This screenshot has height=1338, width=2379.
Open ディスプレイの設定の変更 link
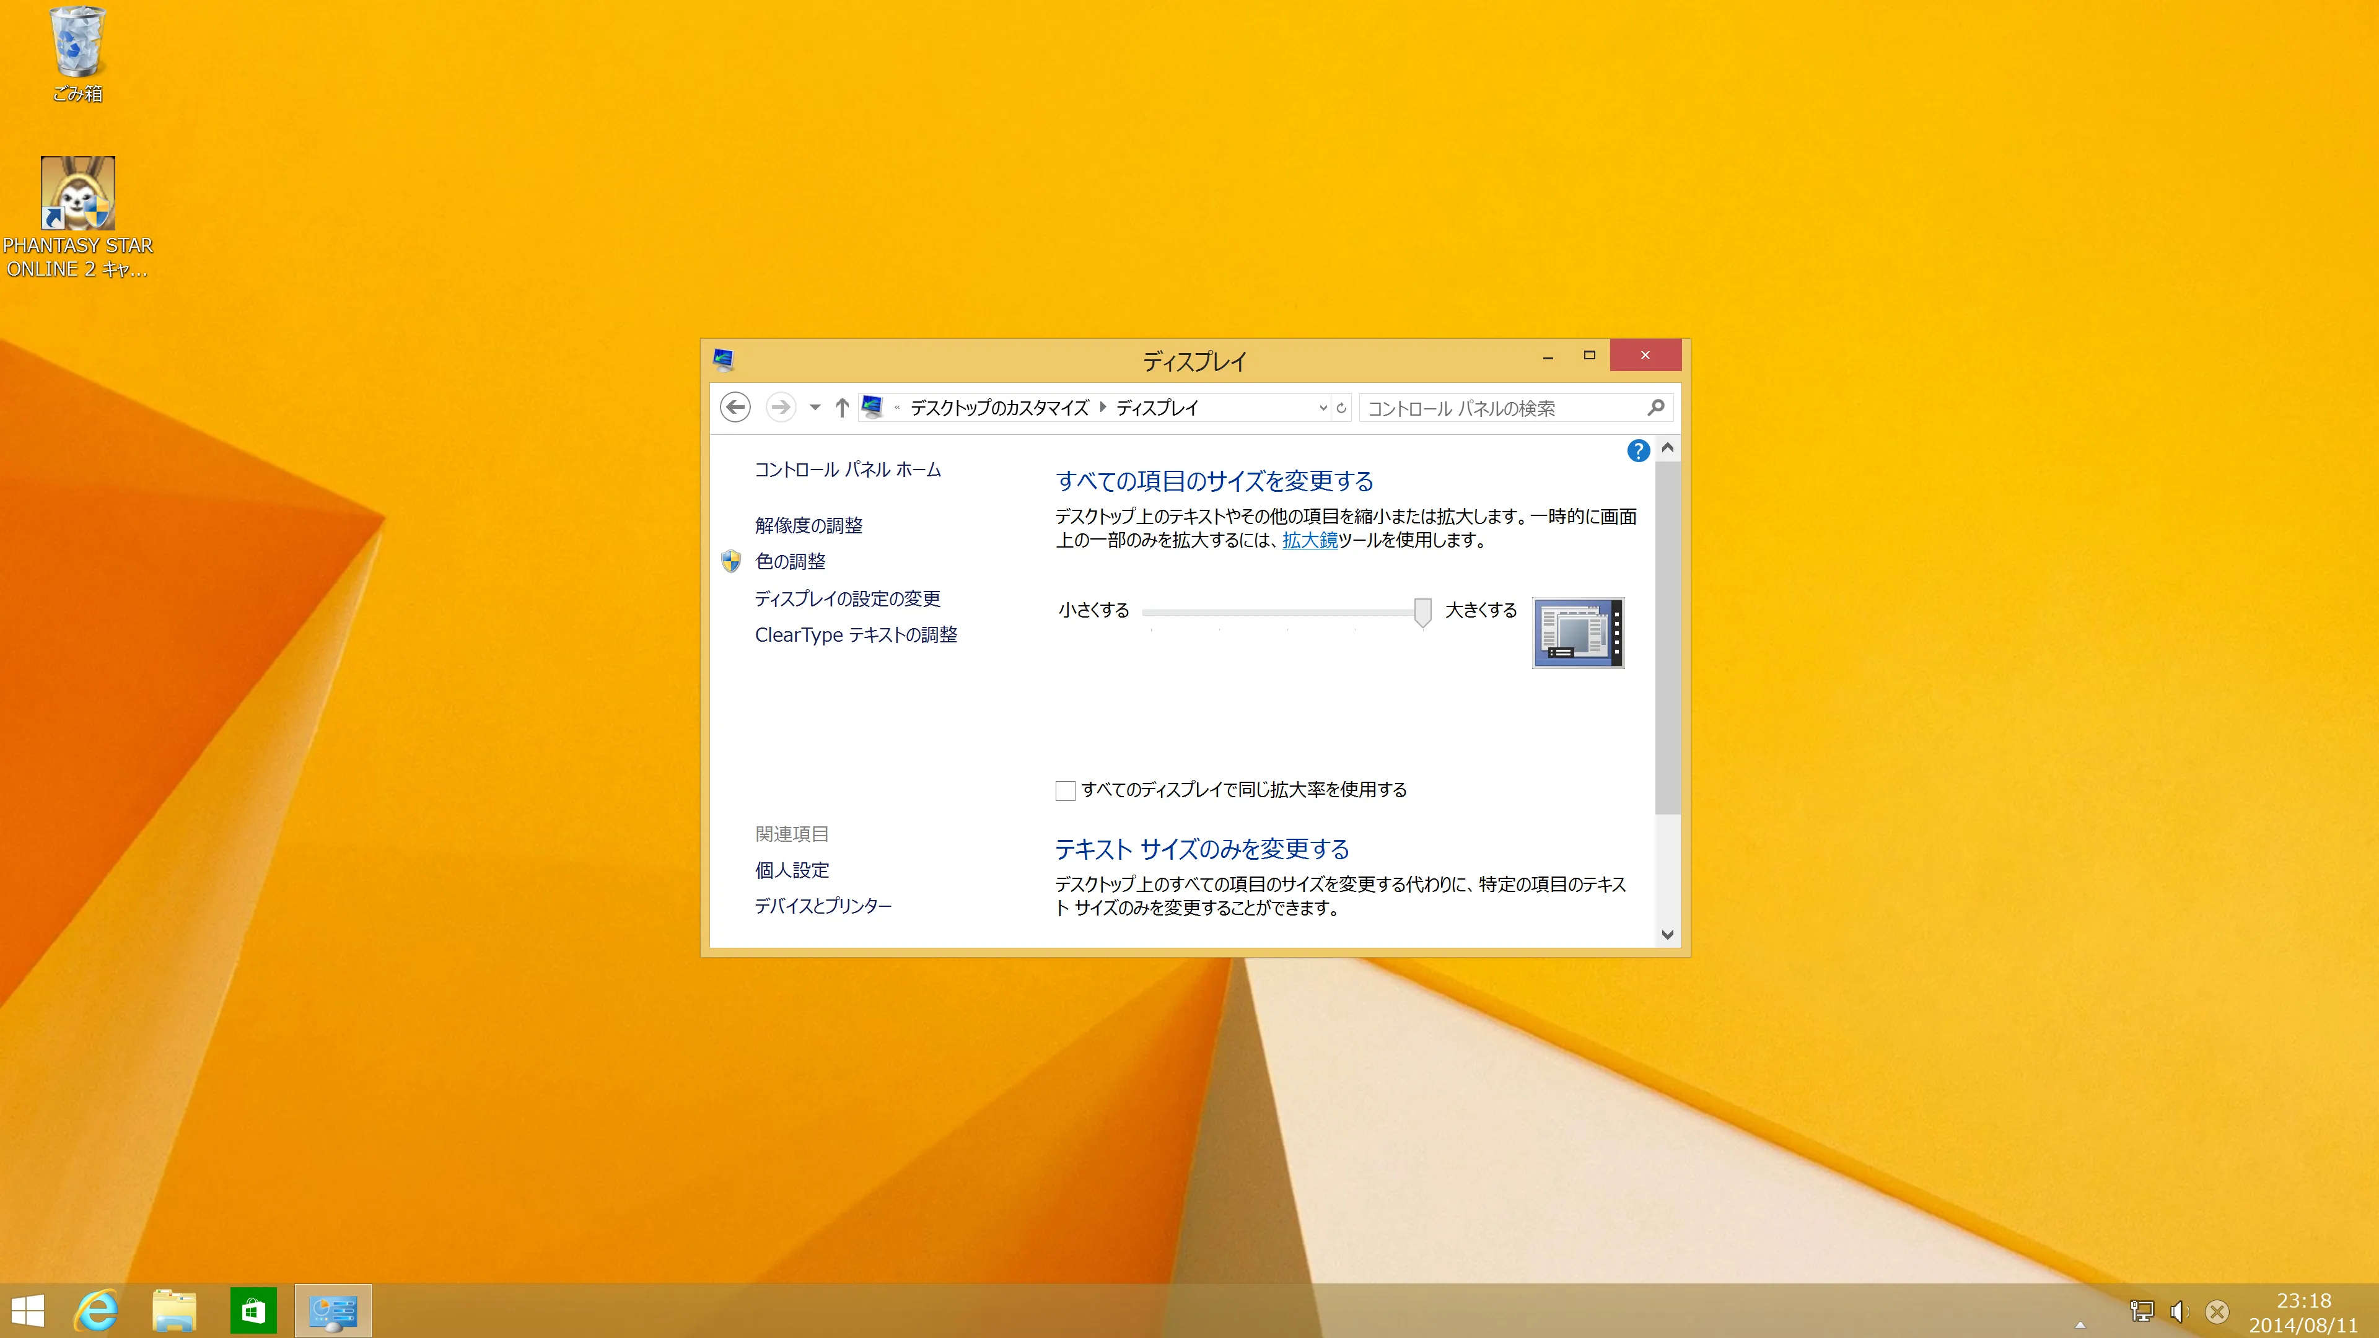(x=848, y=598)
